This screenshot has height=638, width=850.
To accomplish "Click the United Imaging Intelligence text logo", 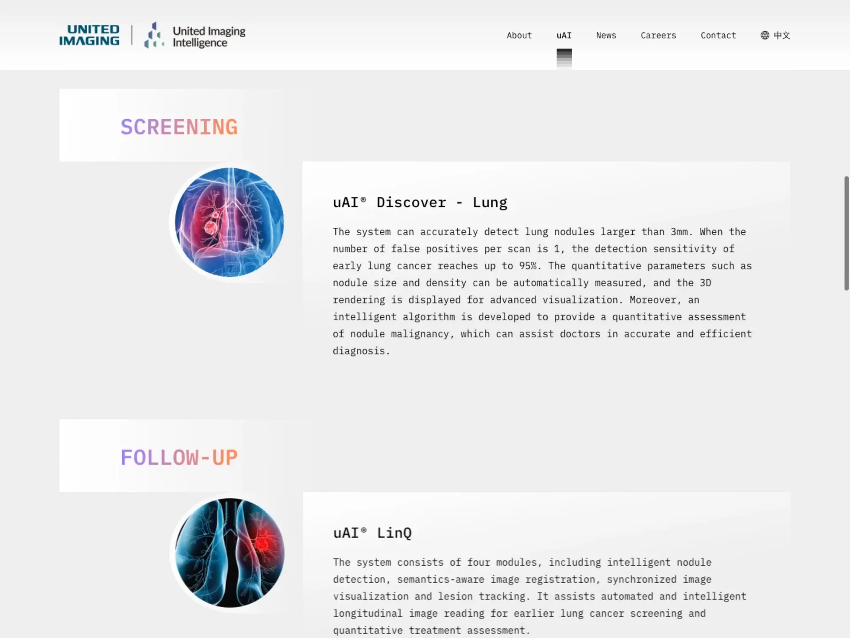I will point(209,37).
